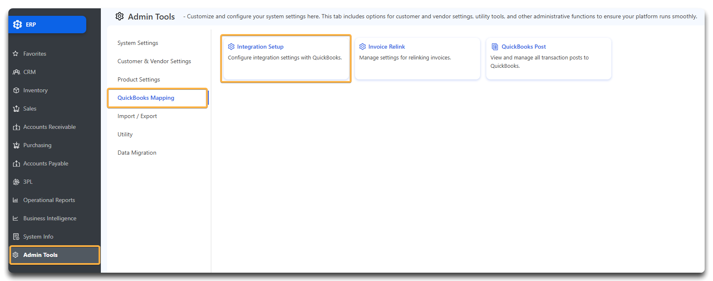The width and height of the screenshot is (713, 281).
Task: Click the ERP logo icon
Action: pyautogui.click(x=18, y=25)
